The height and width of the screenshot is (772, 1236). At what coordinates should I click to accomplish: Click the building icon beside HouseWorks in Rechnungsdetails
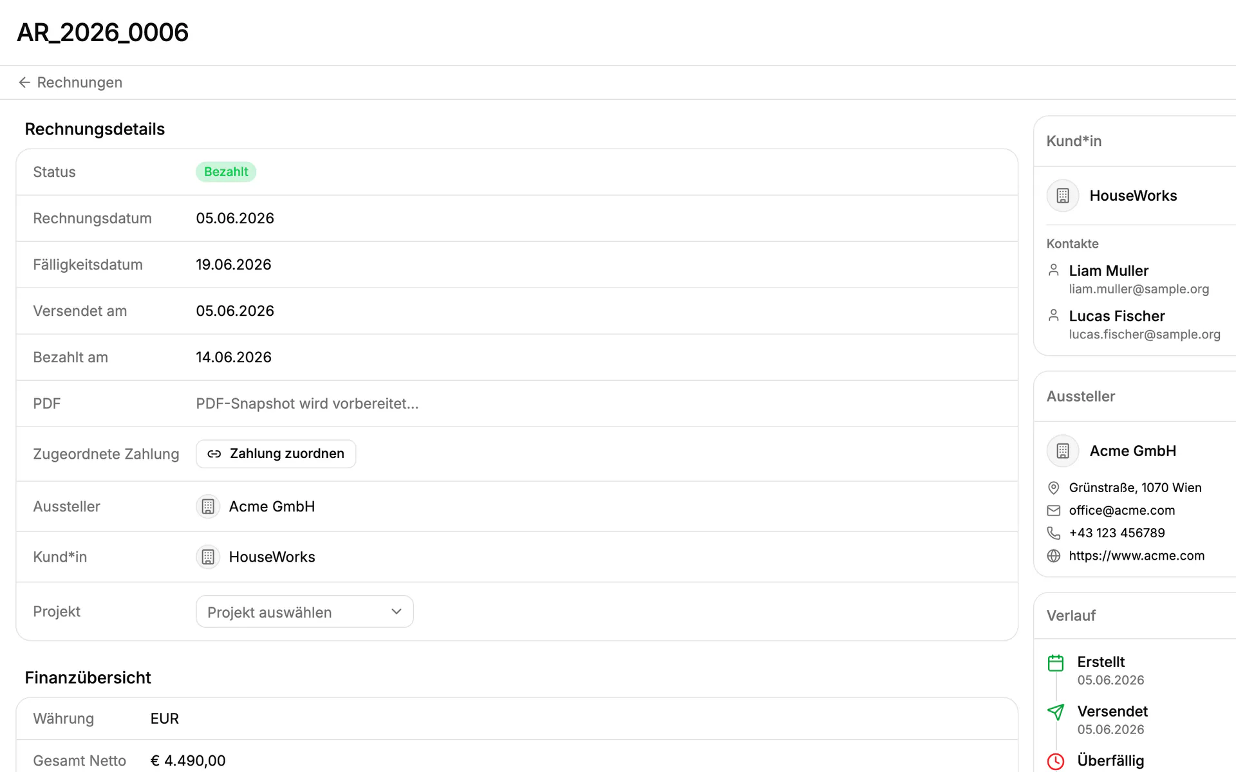click(x=208, y=556)
